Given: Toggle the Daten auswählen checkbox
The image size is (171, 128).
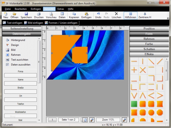Looking at the screenshot, I should (x=7, y=65).
